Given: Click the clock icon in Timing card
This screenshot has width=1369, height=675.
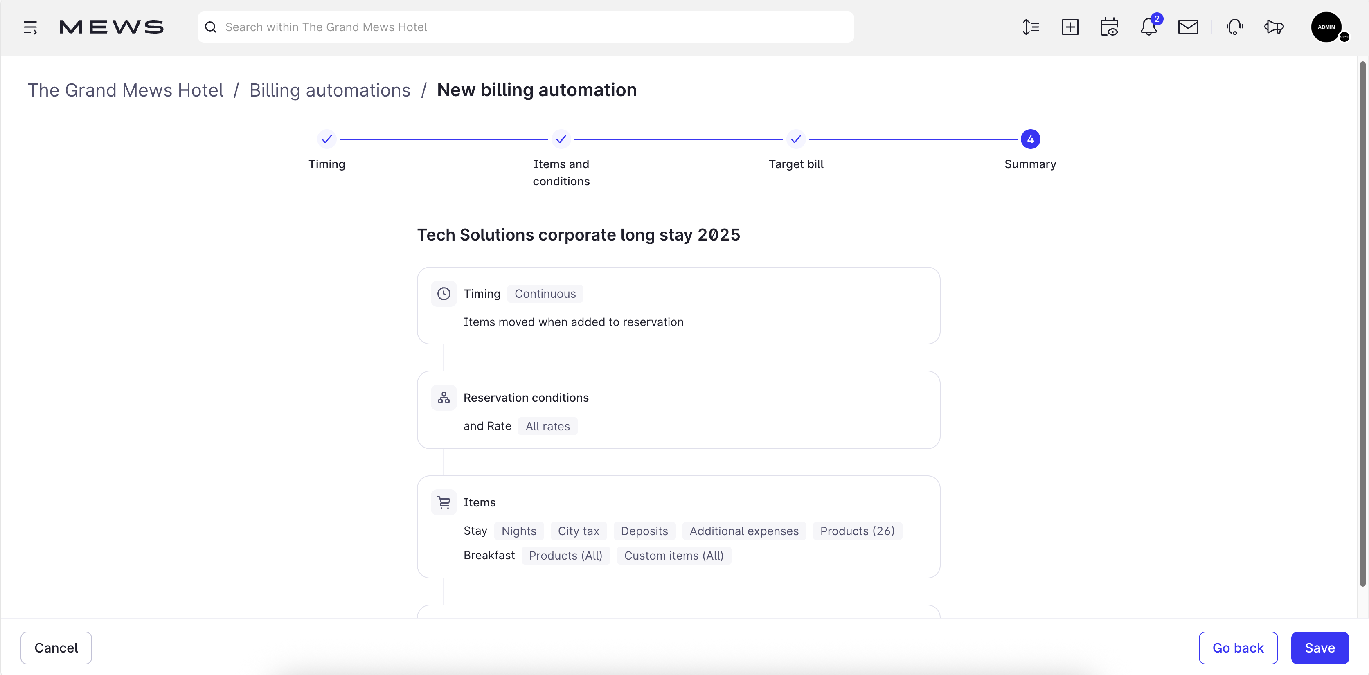Looking at the screenshot, I should point(444,294).
